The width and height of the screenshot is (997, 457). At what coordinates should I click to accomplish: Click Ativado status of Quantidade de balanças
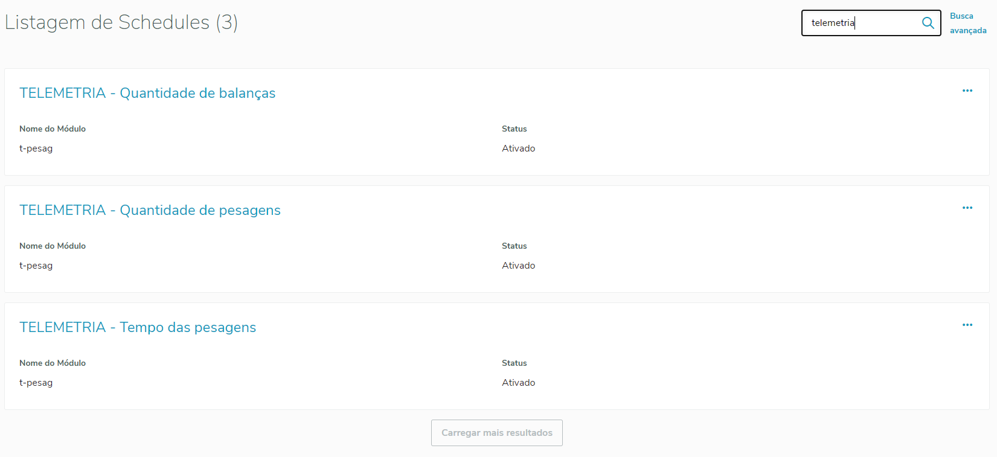coord(518,149)
